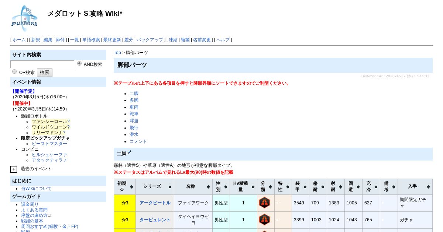Open 当Wikiについて link

tap(36, 189)
